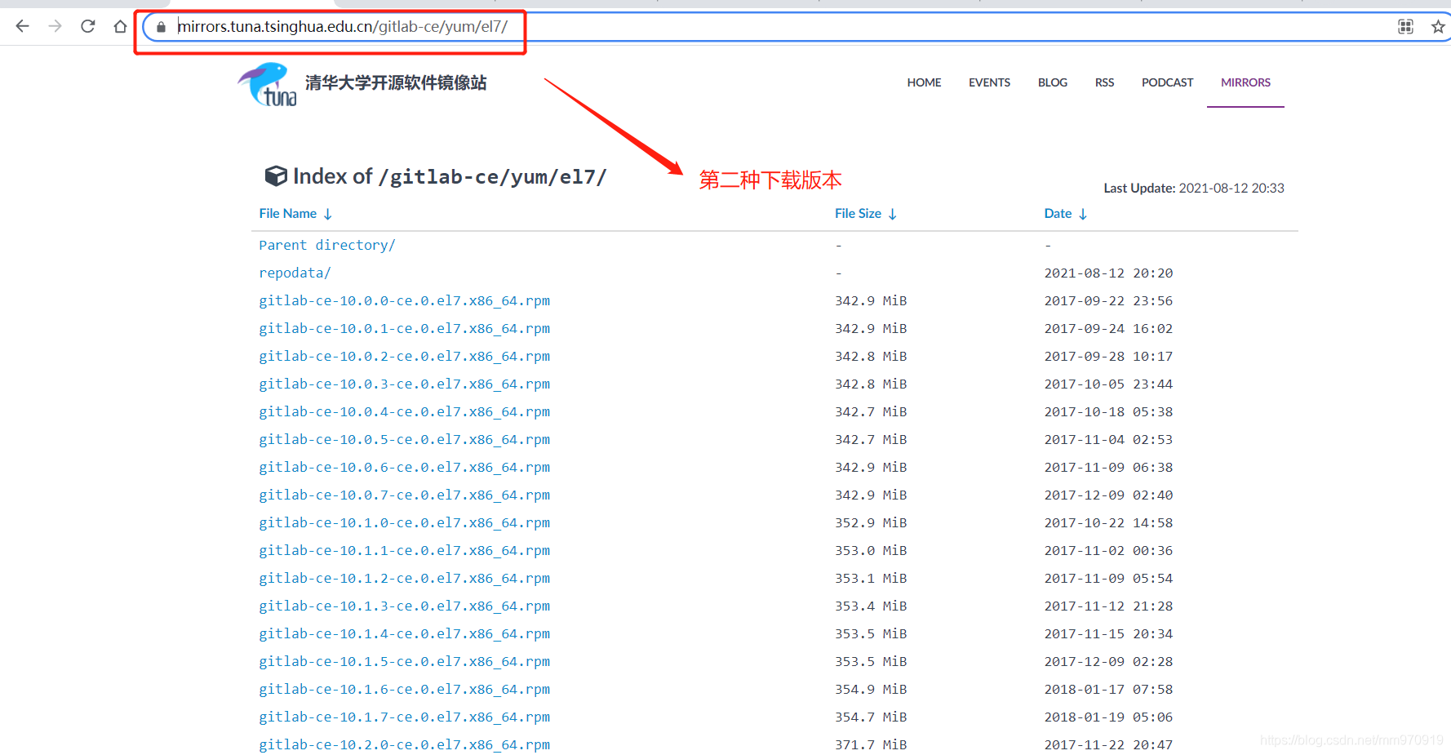Image resolution: width=1451 pixels, height=755 pixels.
Task: Open Parent directory/ link
Action: pyautogui.click(x=327, y=245)
